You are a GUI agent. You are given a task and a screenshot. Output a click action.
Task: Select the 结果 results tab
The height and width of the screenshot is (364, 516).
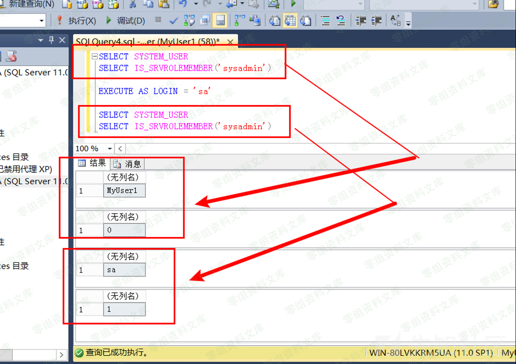[x=92, y=164]
